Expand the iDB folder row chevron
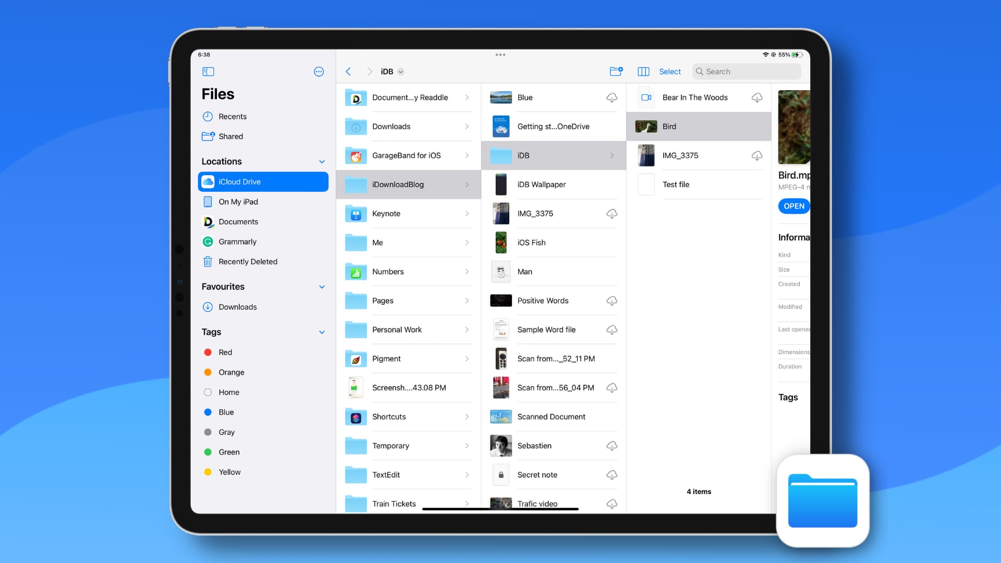Screen dimensions: 1001x563 612,155
